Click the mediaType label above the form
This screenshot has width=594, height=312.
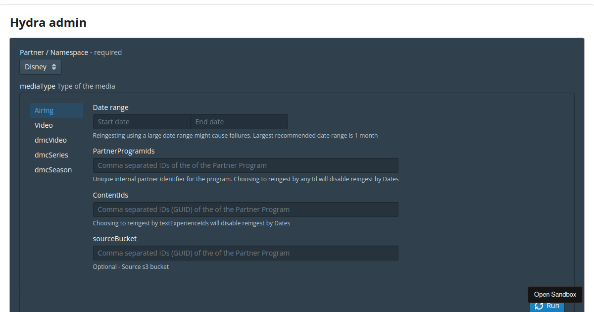(37, 86)
